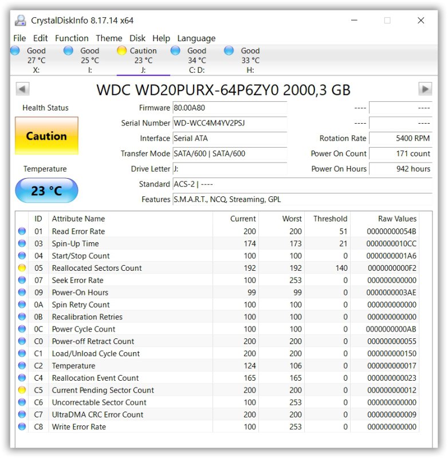Click the 23 °C temperature indicator

pos(46,191)
